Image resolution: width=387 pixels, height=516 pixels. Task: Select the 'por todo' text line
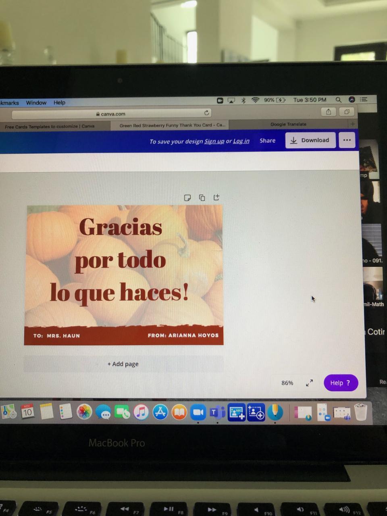(121, 261)
